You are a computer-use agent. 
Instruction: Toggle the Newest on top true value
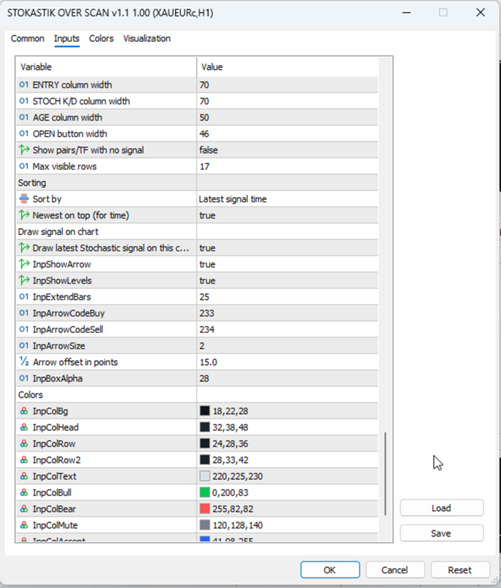(x=287, y=215)
